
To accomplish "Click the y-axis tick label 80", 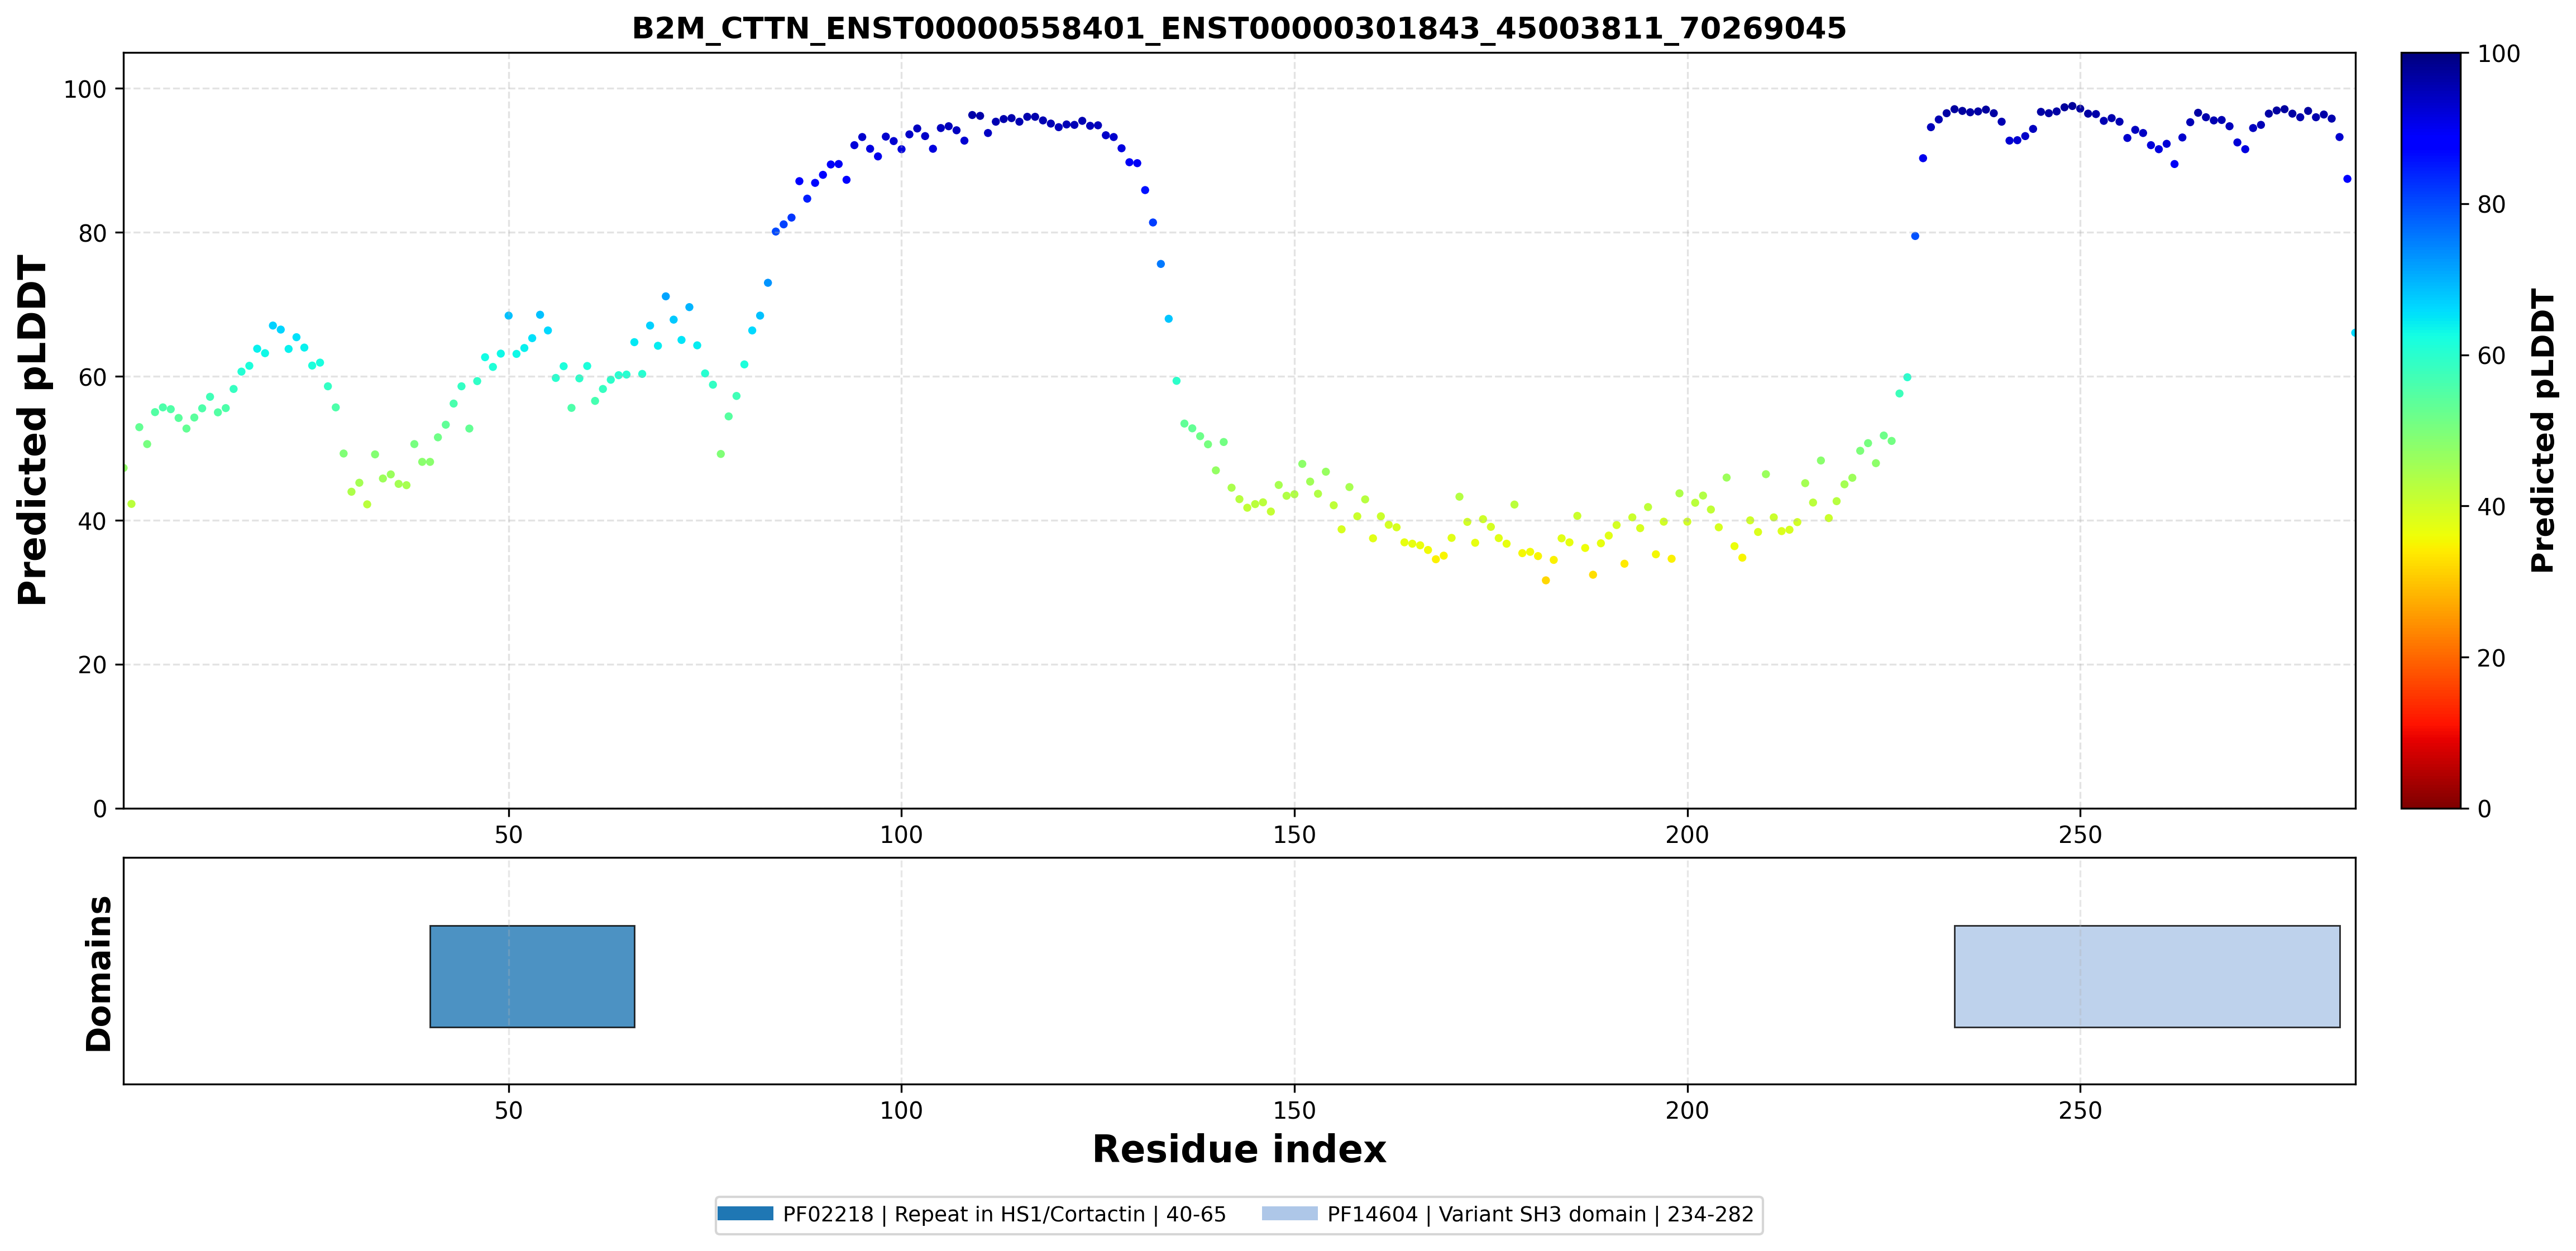I will click(92, 233).
